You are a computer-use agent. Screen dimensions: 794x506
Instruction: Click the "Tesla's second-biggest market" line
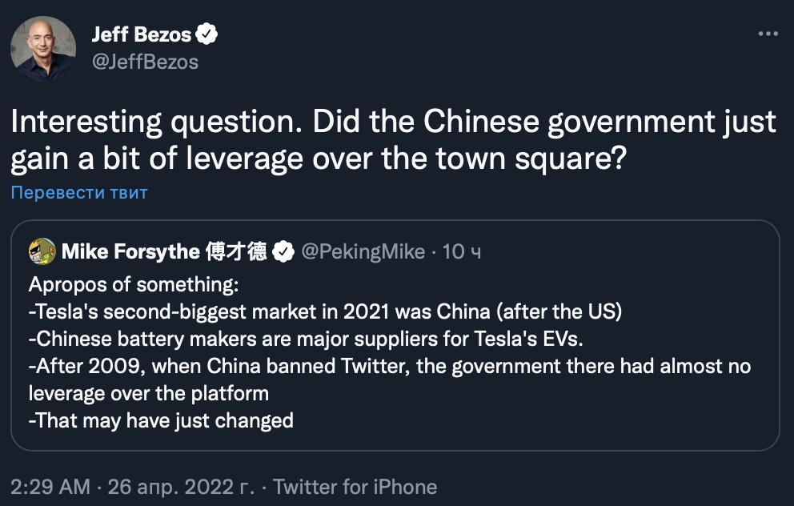point(325,312)
